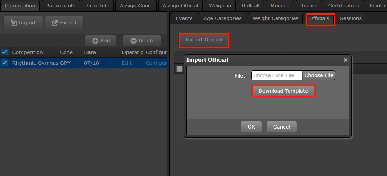Toggle the select-all checkbox in competition header
Screen dimensions: 387x176
5,52
